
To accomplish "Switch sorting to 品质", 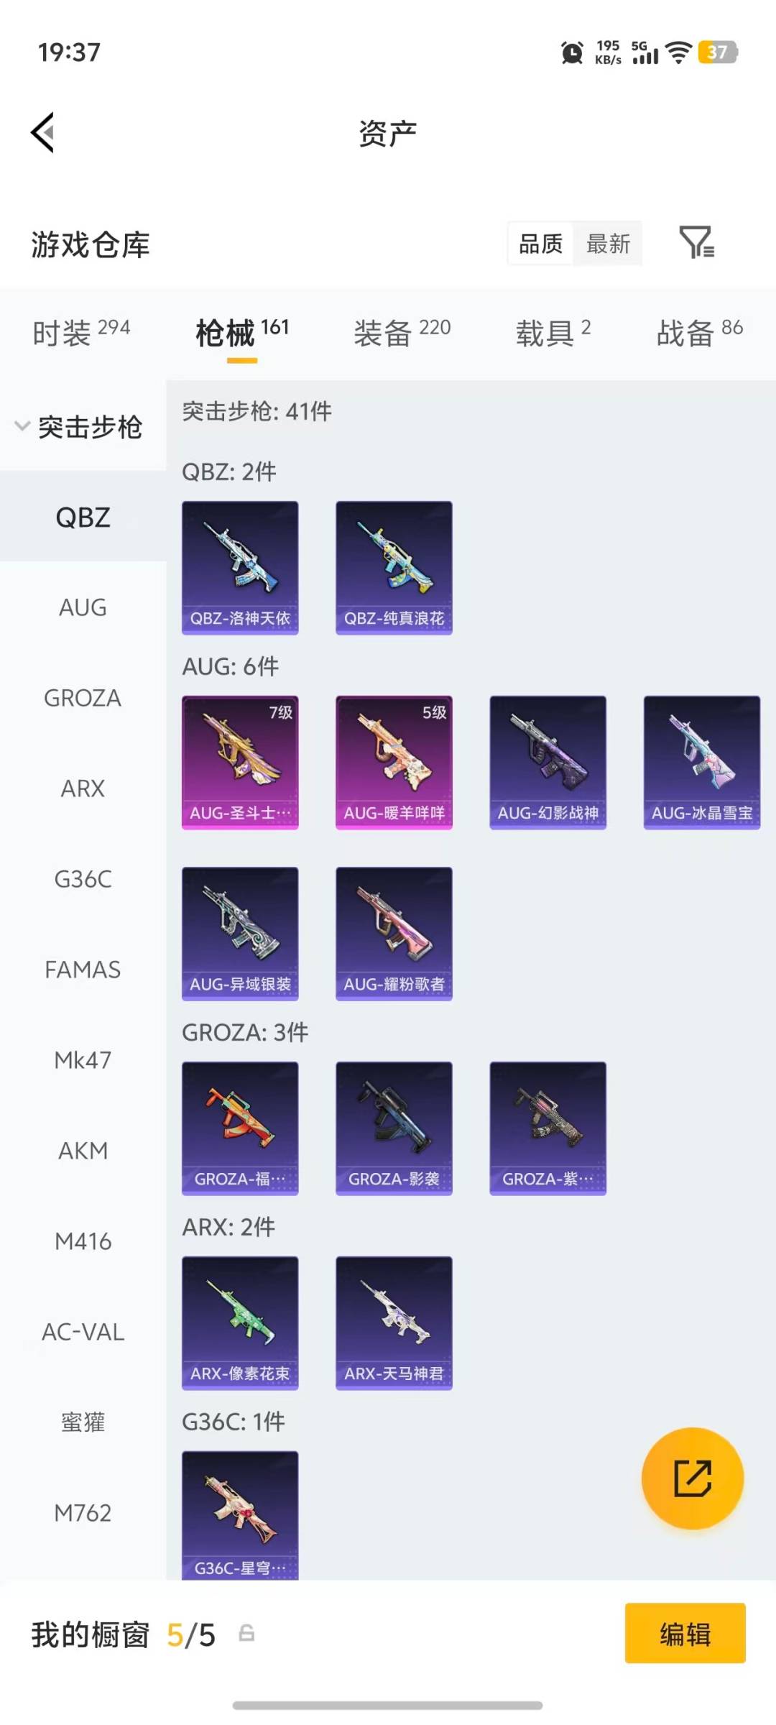I will coord(540,244).
